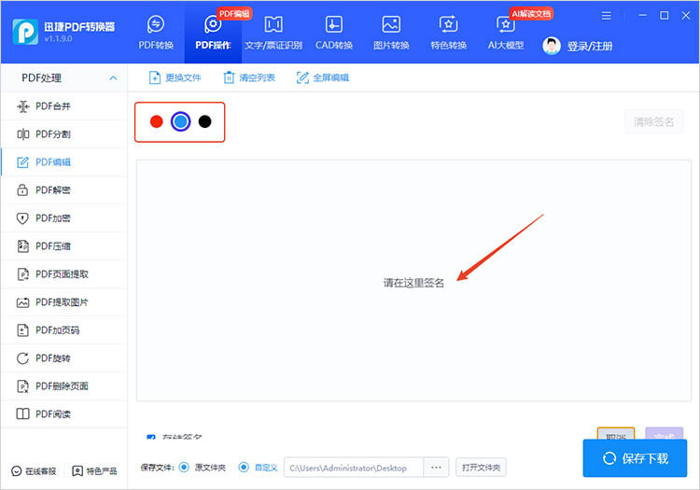Select PDF加页码 in the sidebar
This screenshot has width=700, height=490.
pyautogui.click(x=63, y=330)
